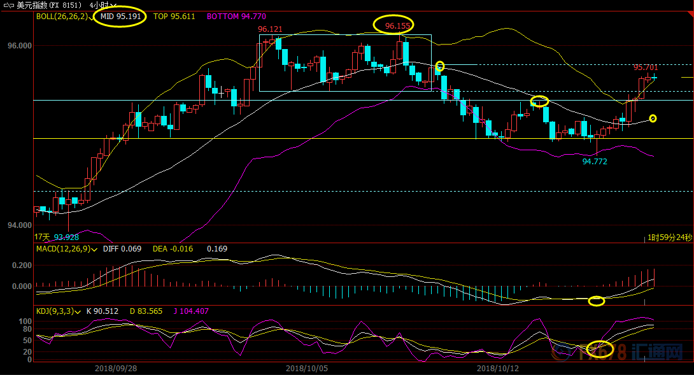Screen dimensions: 694x375
Task: Click the 2018/09/28 date axis label
Action: click(116, 369)
